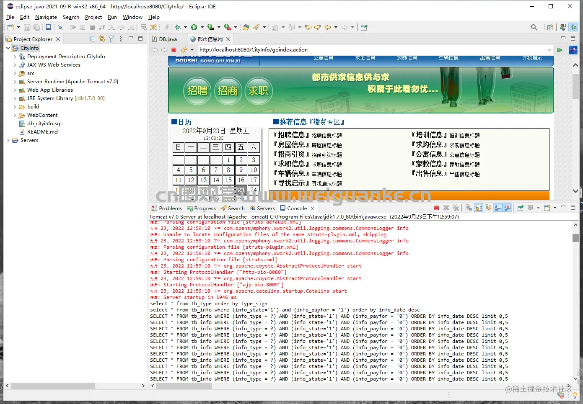Click the Debug bug icon in toolbar

pyautogui.click(x=178, y=28)
